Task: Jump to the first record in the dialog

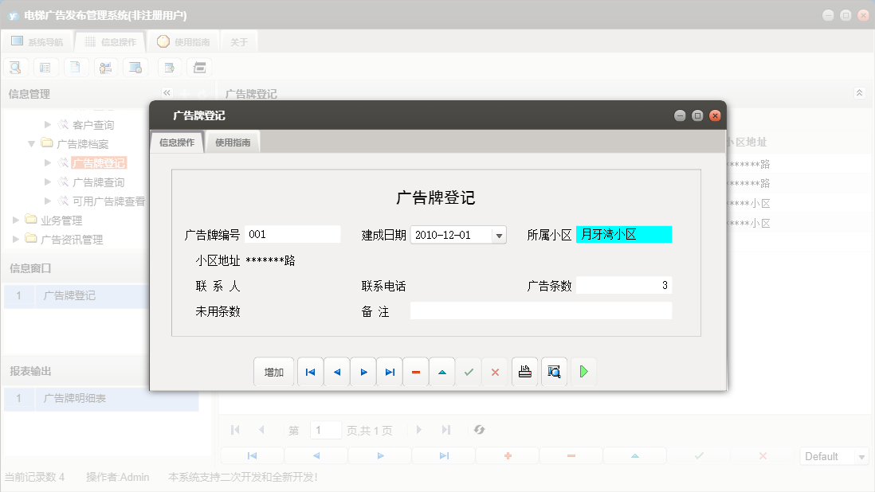Action: click(310, 372)
